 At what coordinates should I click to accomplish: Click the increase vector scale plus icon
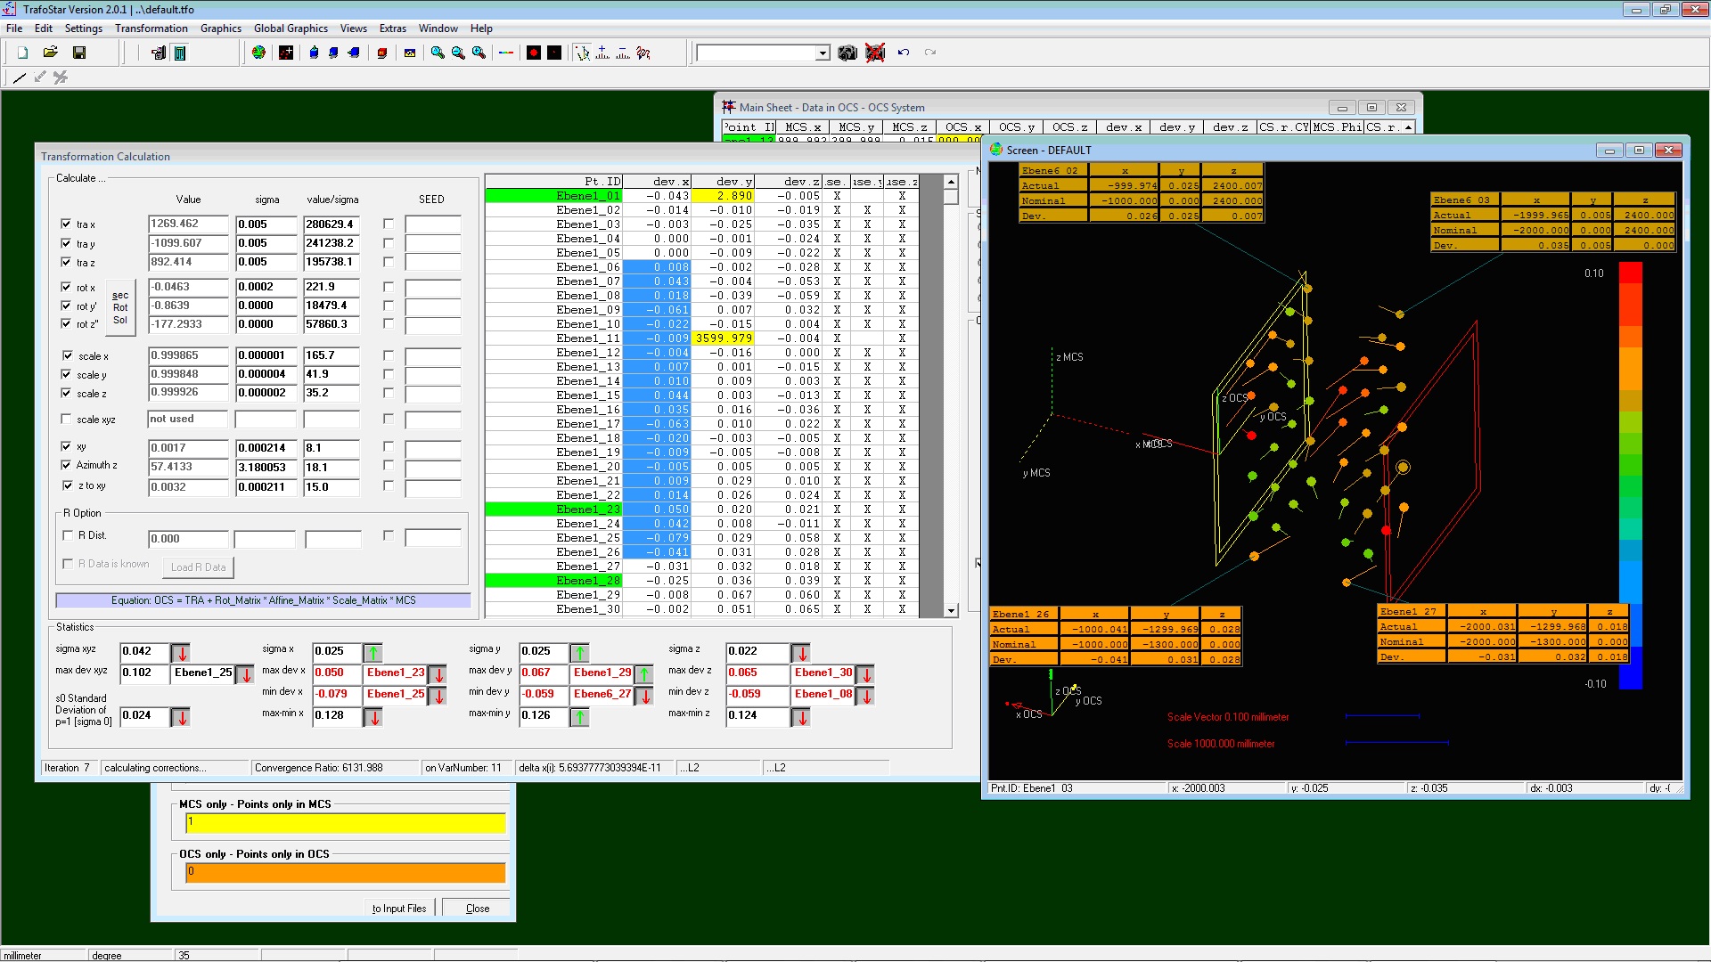pos(602,53)
